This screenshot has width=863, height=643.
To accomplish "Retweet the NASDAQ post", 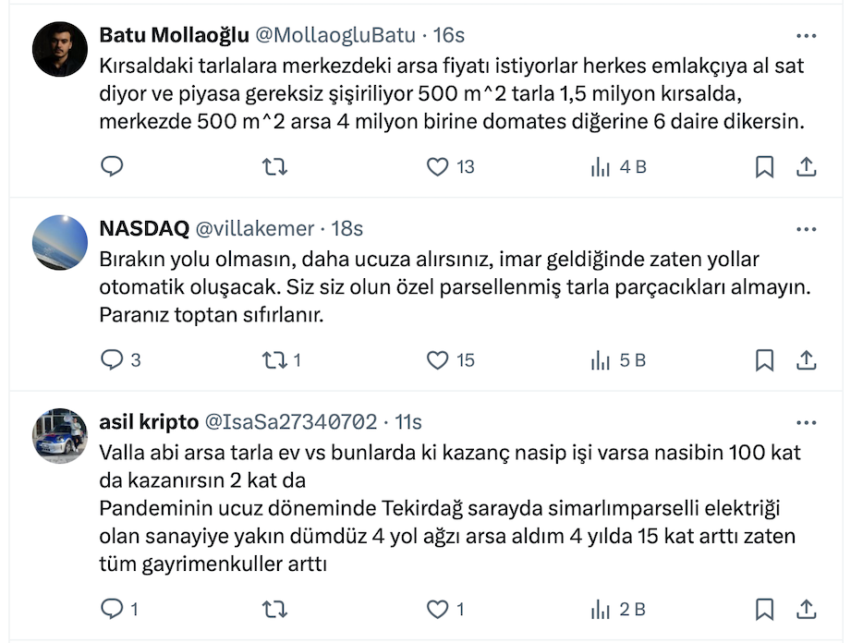I will point(274,359).
